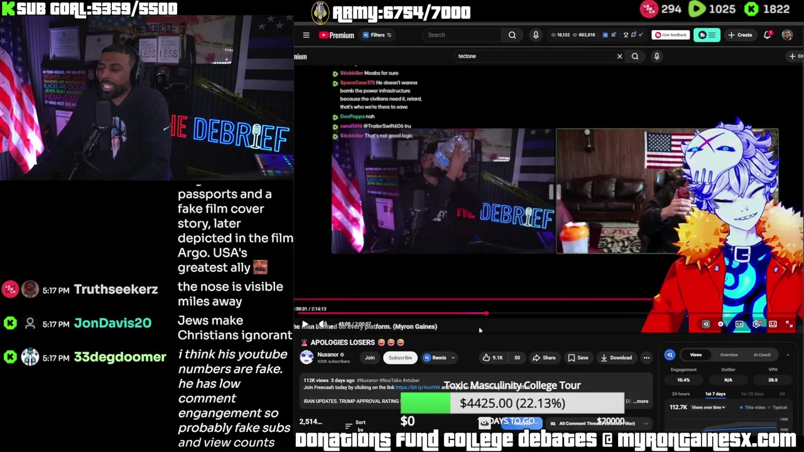Click the inner search magnifier icon

pyautogui.click(x=635, y=56)
